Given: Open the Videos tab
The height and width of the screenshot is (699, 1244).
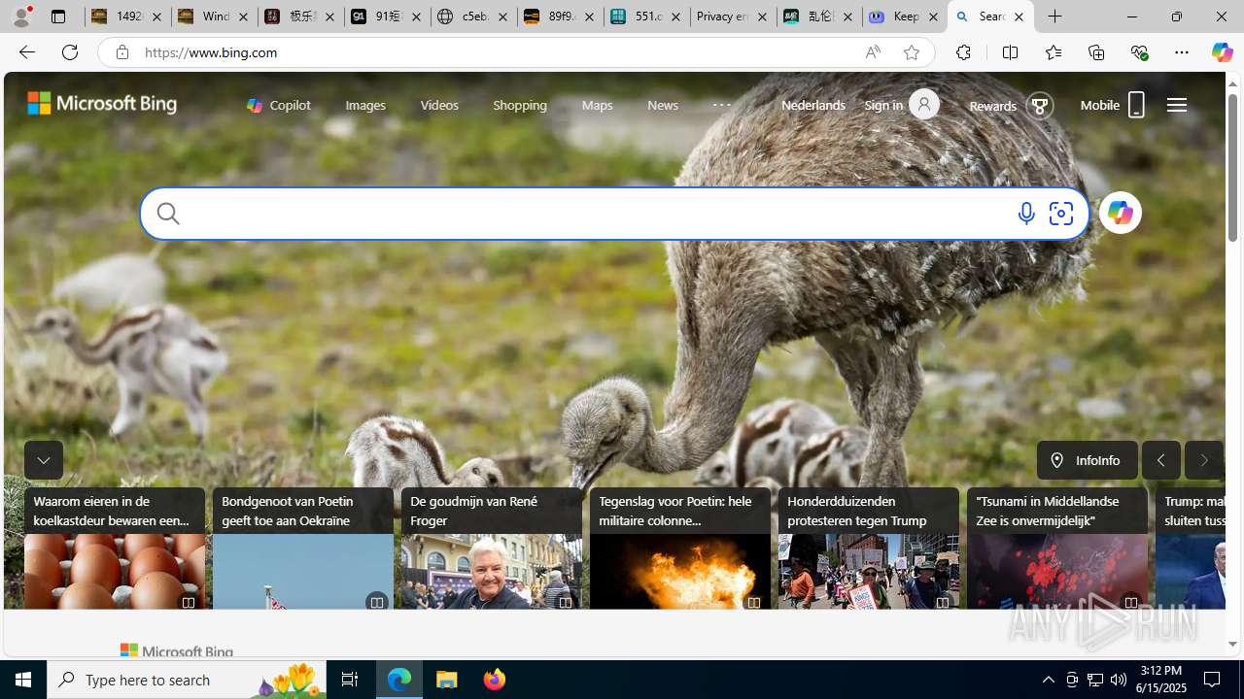Looking at the screenshot, I should [439, 105].
